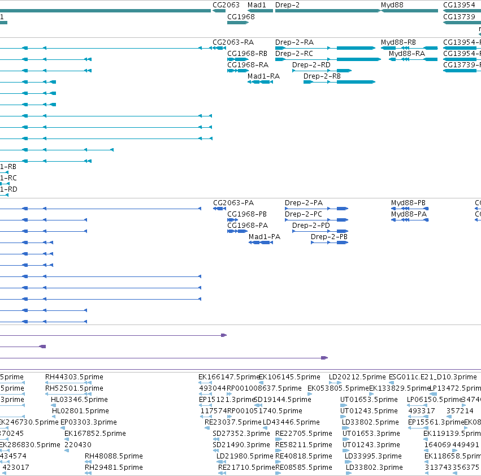Select the Mad1 gene label

point(257,5)
